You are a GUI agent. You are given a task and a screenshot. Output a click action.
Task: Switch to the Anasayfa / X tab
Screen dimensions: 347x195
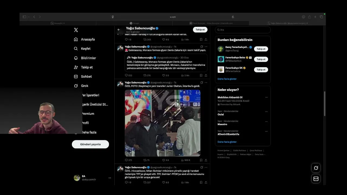click(x=58, y=23)
